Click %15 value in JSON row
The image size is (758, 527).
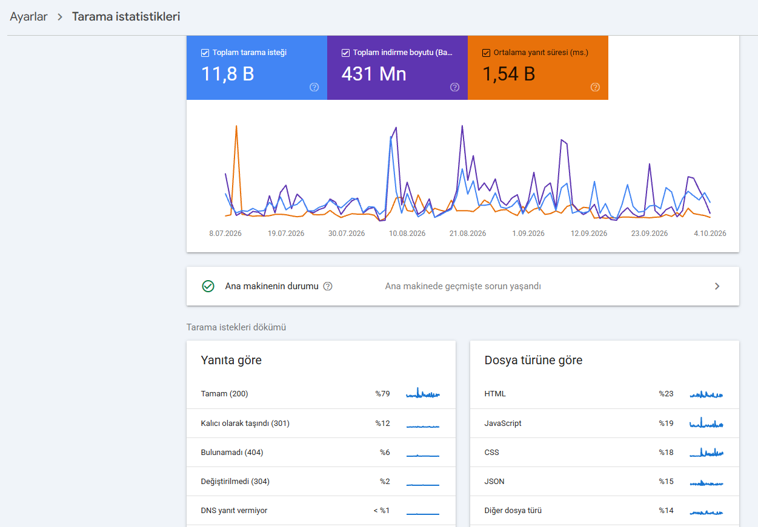click(667, 482)
